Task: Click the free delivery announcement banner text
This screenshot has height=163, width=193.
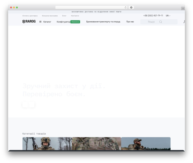Action: pos(96,12)
